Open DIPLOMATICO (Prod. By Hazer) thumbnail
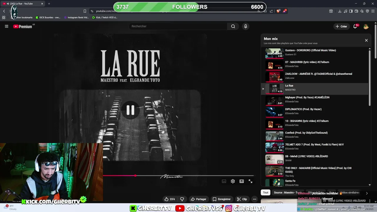 click(x=275, y=112)
